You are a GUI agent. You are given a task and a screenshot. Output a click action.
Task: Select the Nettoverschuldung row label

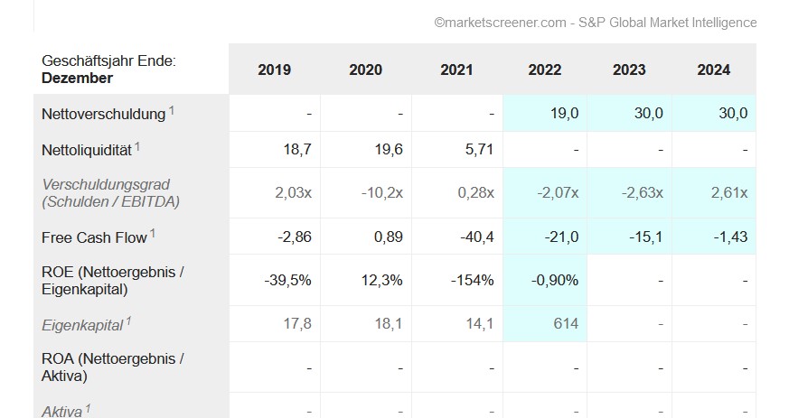[x=104, y=114]
